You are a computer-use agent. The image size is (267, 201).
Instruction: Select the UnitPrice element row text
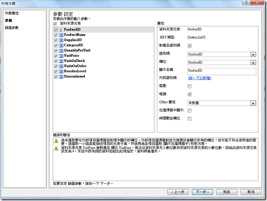click(71, 56)
